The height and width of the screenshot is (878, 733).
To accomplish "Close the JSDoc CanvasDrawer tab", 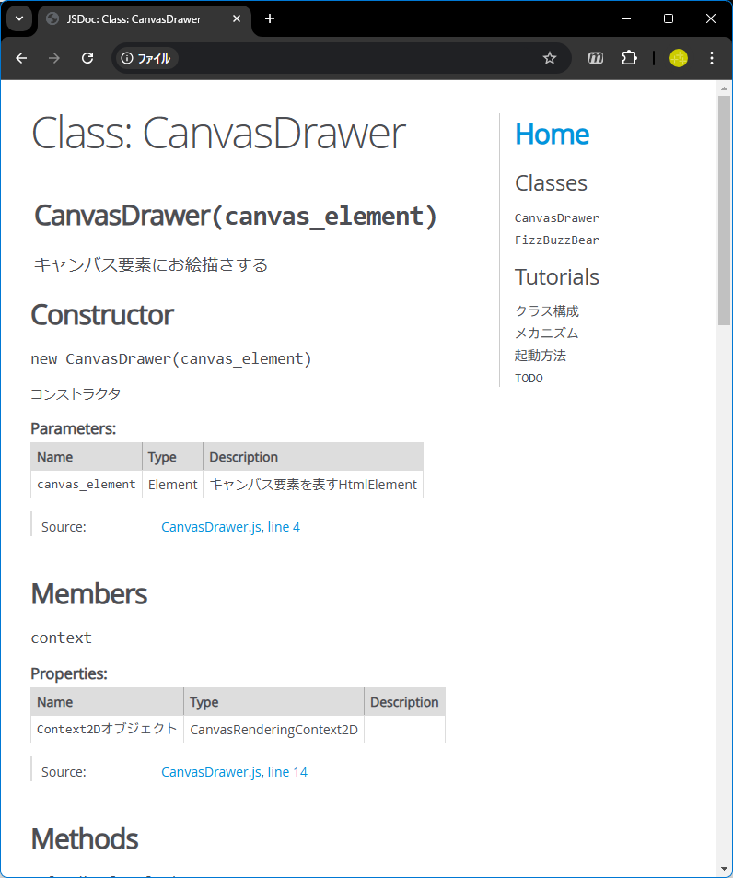I will tap(237, 18).
